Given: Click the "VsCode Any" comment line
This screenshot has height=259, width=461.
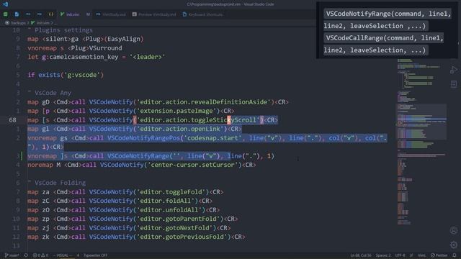Looking at the screenshot, I should (49, 93).
